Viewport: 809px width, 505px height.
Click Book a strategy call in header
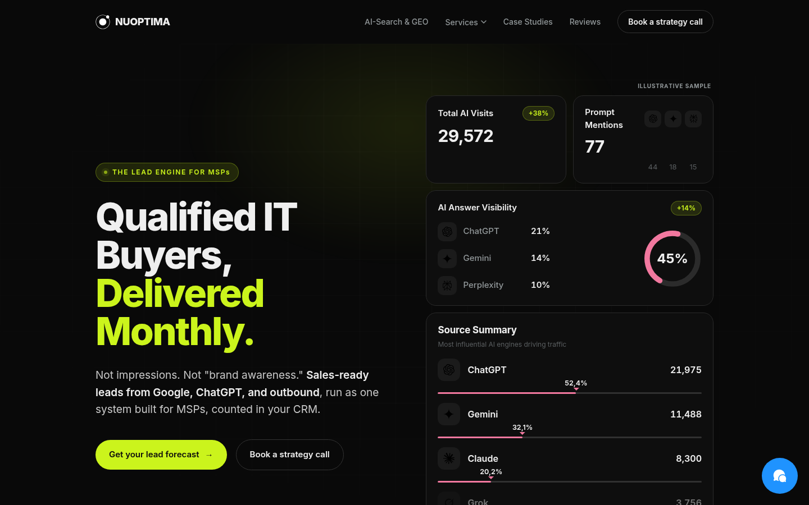tap(665, 22)
